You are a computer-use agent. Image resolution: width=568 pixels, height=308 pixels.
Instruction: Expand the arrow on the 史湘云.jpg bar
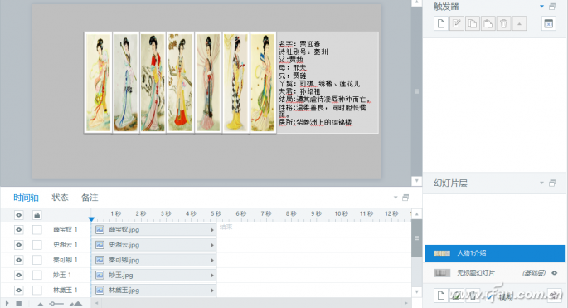pos(212,245)
